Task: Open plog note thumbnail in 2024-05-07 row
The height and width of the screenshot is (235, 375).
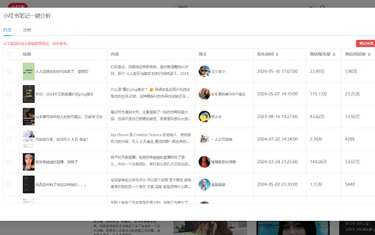Action: [x=29, y=94]
